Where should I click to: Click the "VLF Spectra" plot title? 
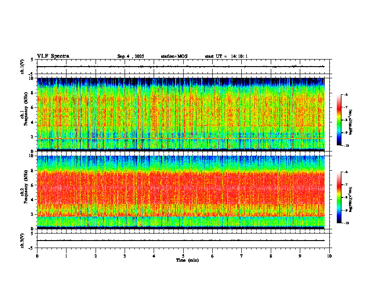point(53,56)
